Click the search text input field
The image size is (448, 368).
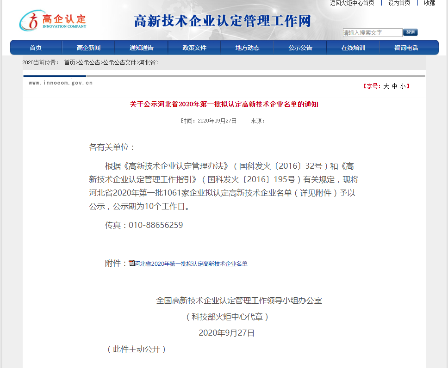[373, 32]
